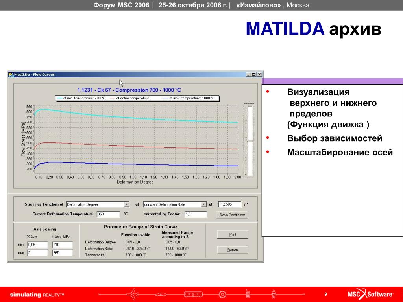The width and height of the screenshot is (403, 302).
Task: Click the car icon in footer
Action: (x=161, y=294)
